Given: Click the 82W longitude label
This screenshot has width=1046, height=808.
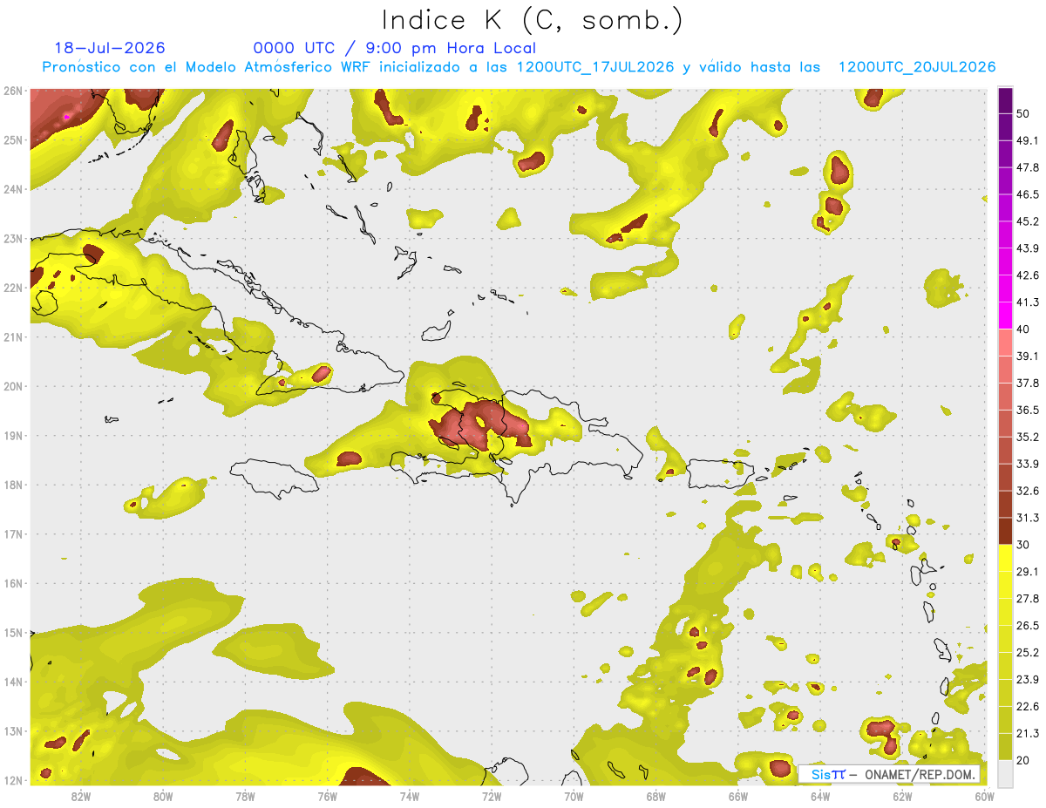Looking at the screenshot, I should pyautogui.click(x=81, y=796).
